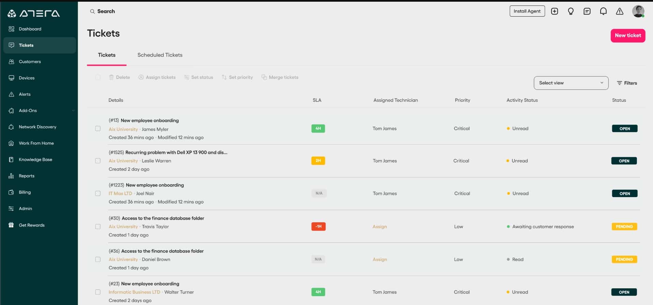Switch to the Scheduled Tickets tab
The height and width of the screenshot is (305, 653).
click(x=160, y=55)
